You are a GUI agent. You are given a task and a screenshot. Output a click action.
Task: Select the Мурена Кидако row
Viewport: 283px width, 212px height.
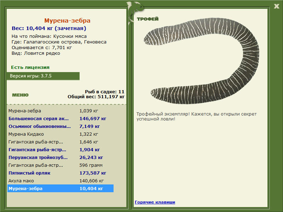click(60, 134)
